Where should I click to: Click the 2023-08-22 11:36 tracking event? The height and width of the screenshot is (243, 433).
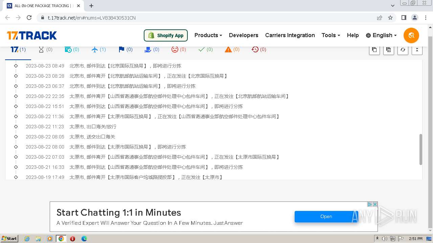point(153,116)
